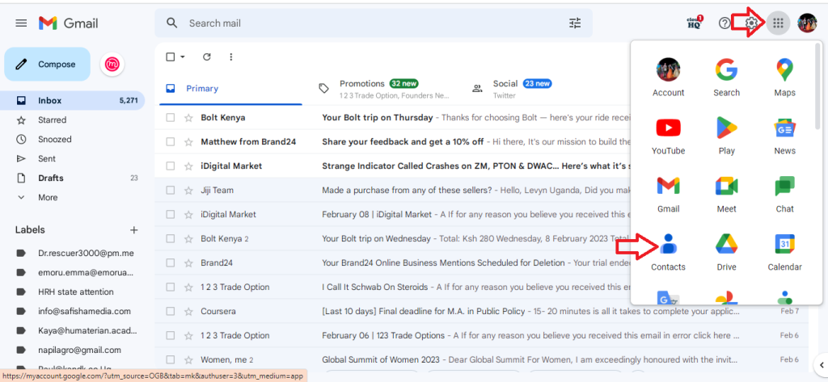Select the Matthew from Brand24 email checkbox

click(170, 142)
